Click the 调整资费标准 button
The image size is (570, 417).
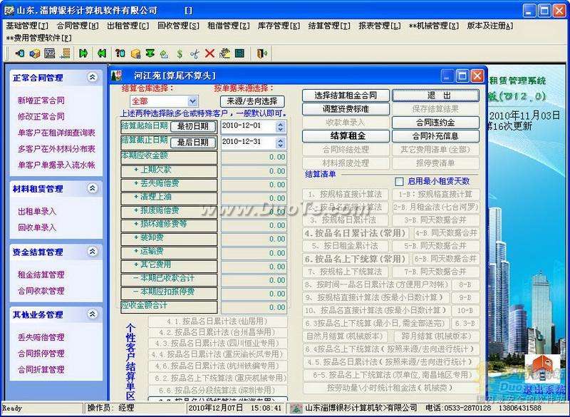[x=346, y=109]
